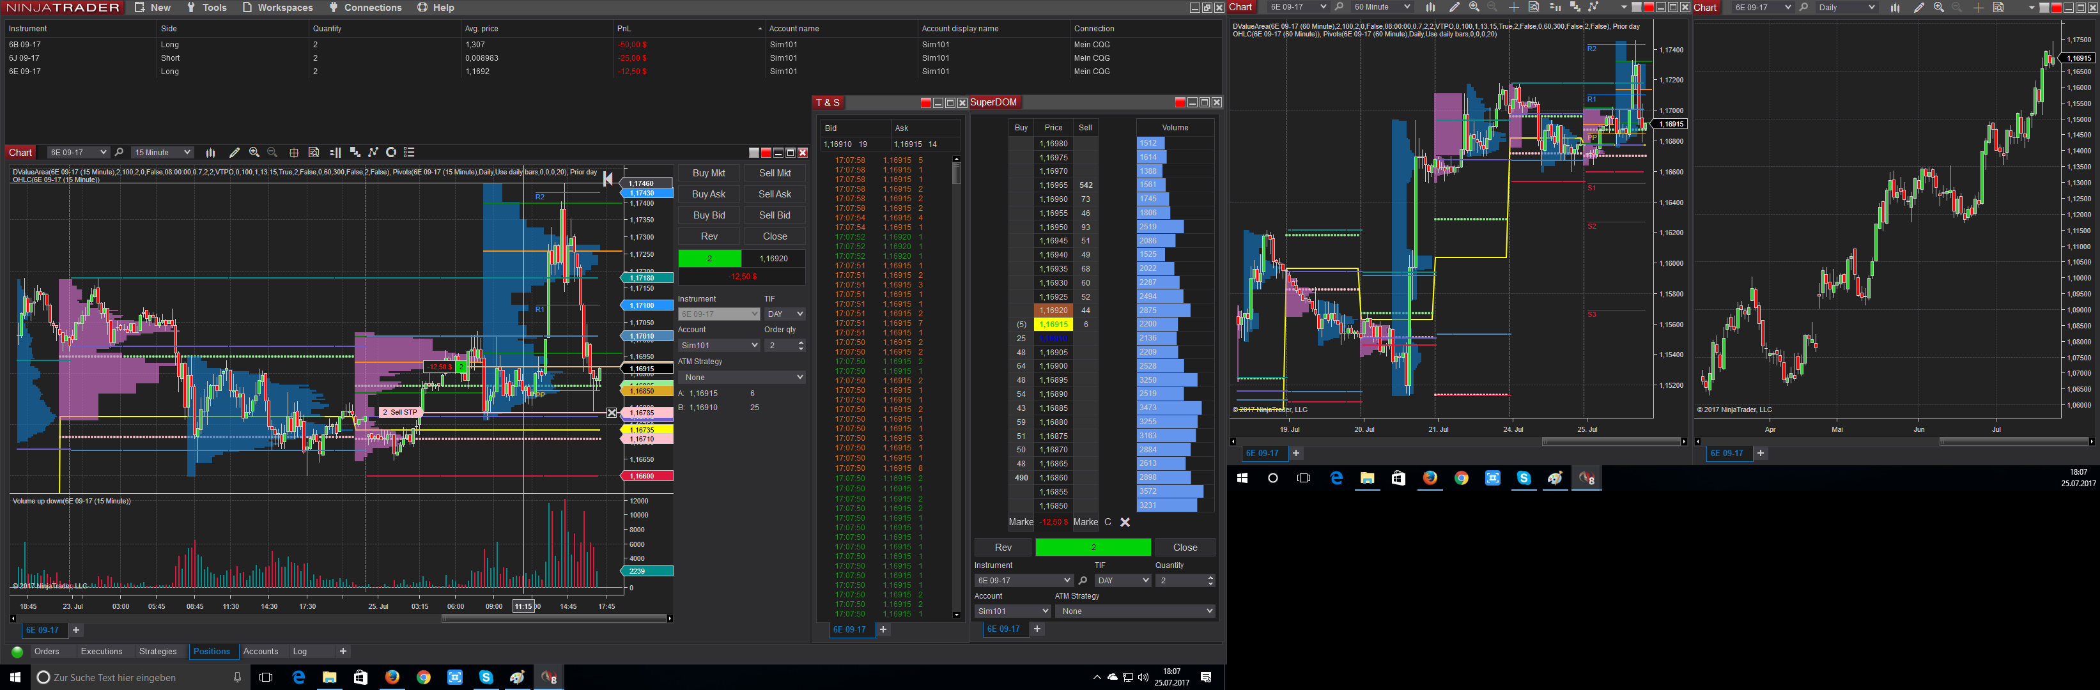Add new tab in 60 Minute chart

[1295, 454]
